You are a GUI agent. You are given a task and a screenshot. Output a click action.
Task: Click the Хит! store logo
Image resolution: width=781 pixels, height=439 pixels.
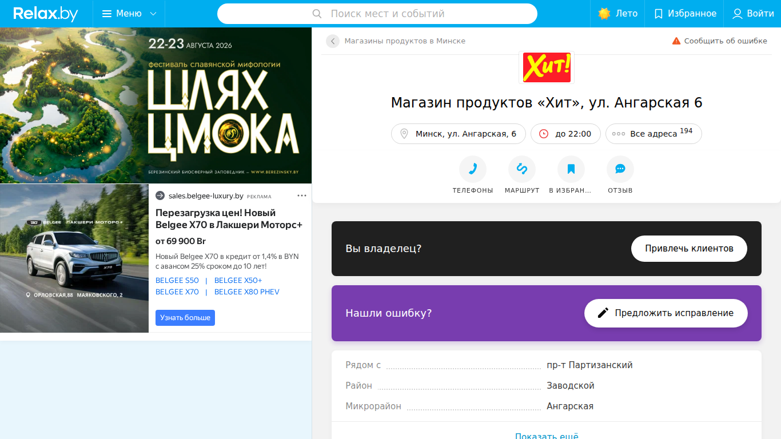tap(547, 67)
